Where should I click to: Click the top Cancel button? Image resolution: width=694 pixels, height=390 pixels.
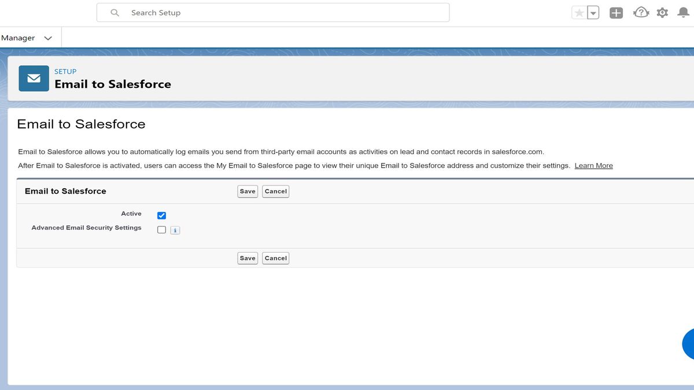click(275, 191)
